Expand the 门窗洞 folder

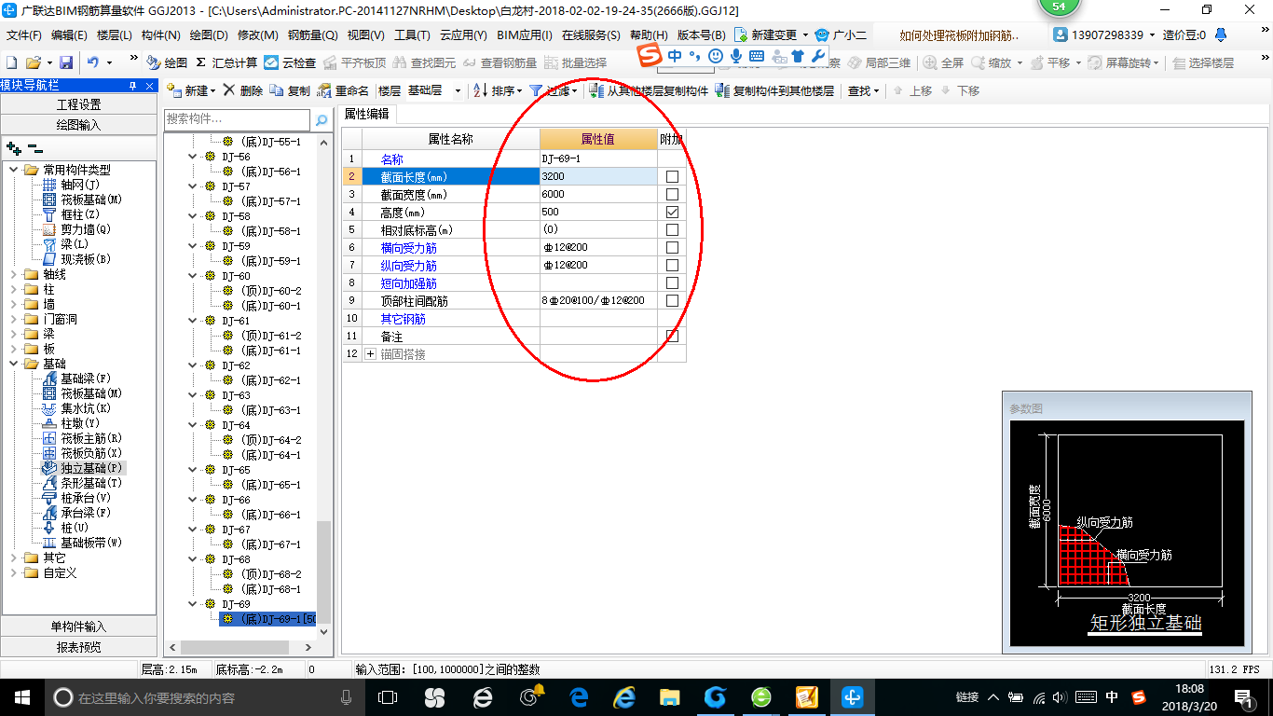tap(14, 319)
